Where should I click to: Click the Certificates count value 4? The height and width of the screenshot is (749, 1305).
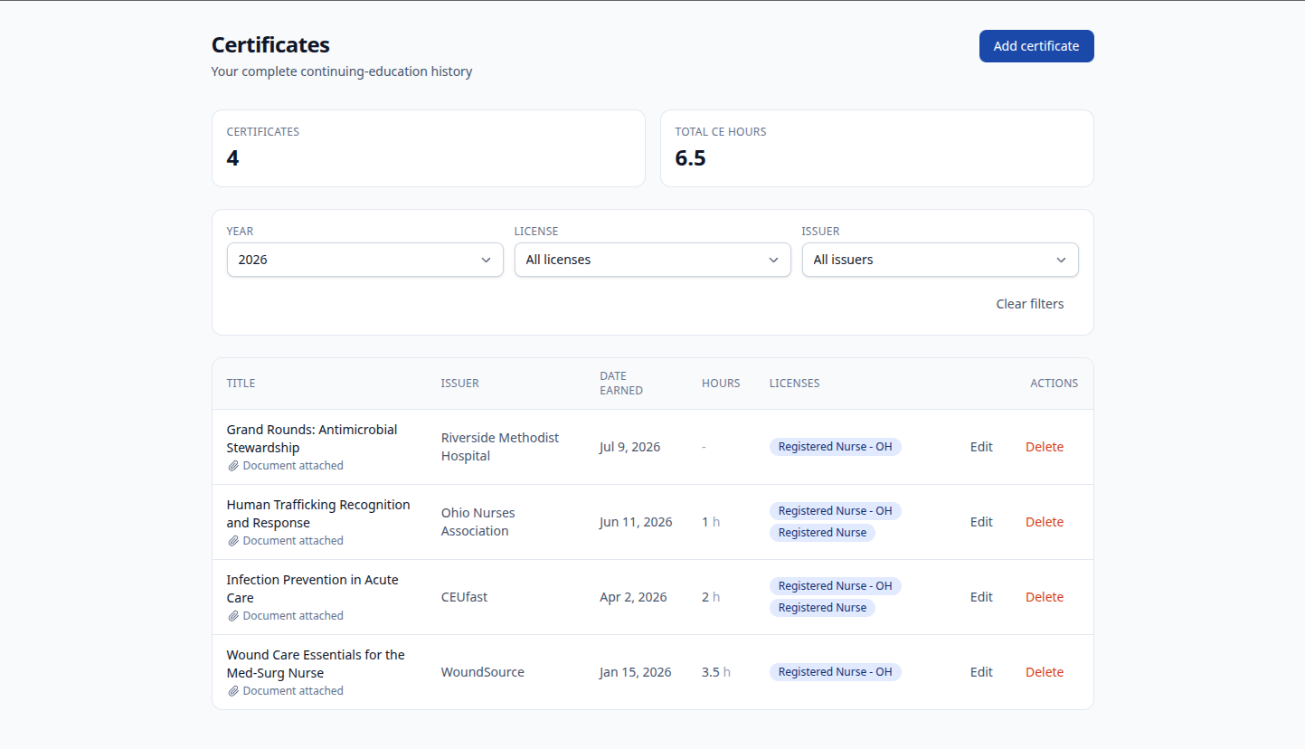(x=232, y=158)
